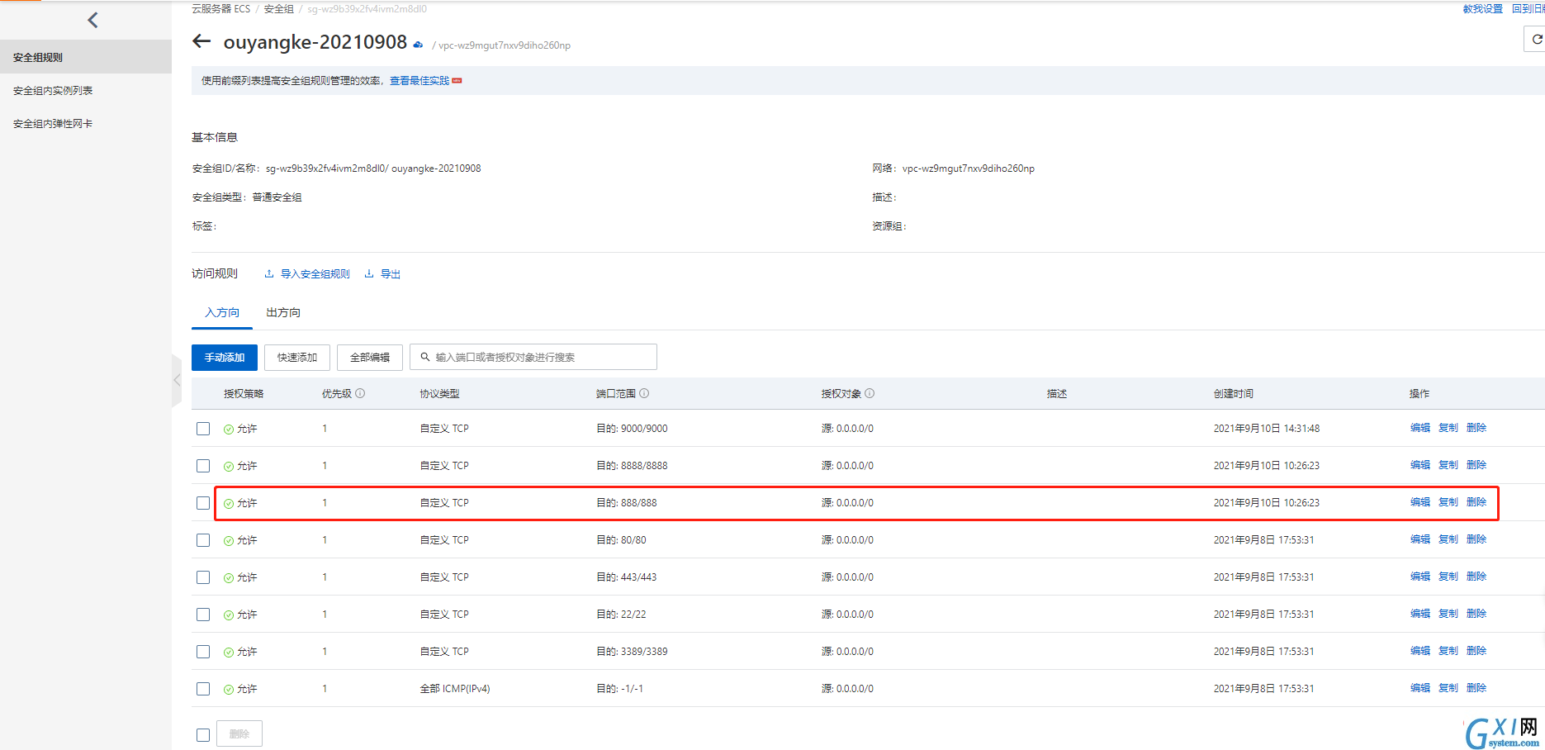Click the green allow icon on the 80/80 row

click(x=229, y=541)
